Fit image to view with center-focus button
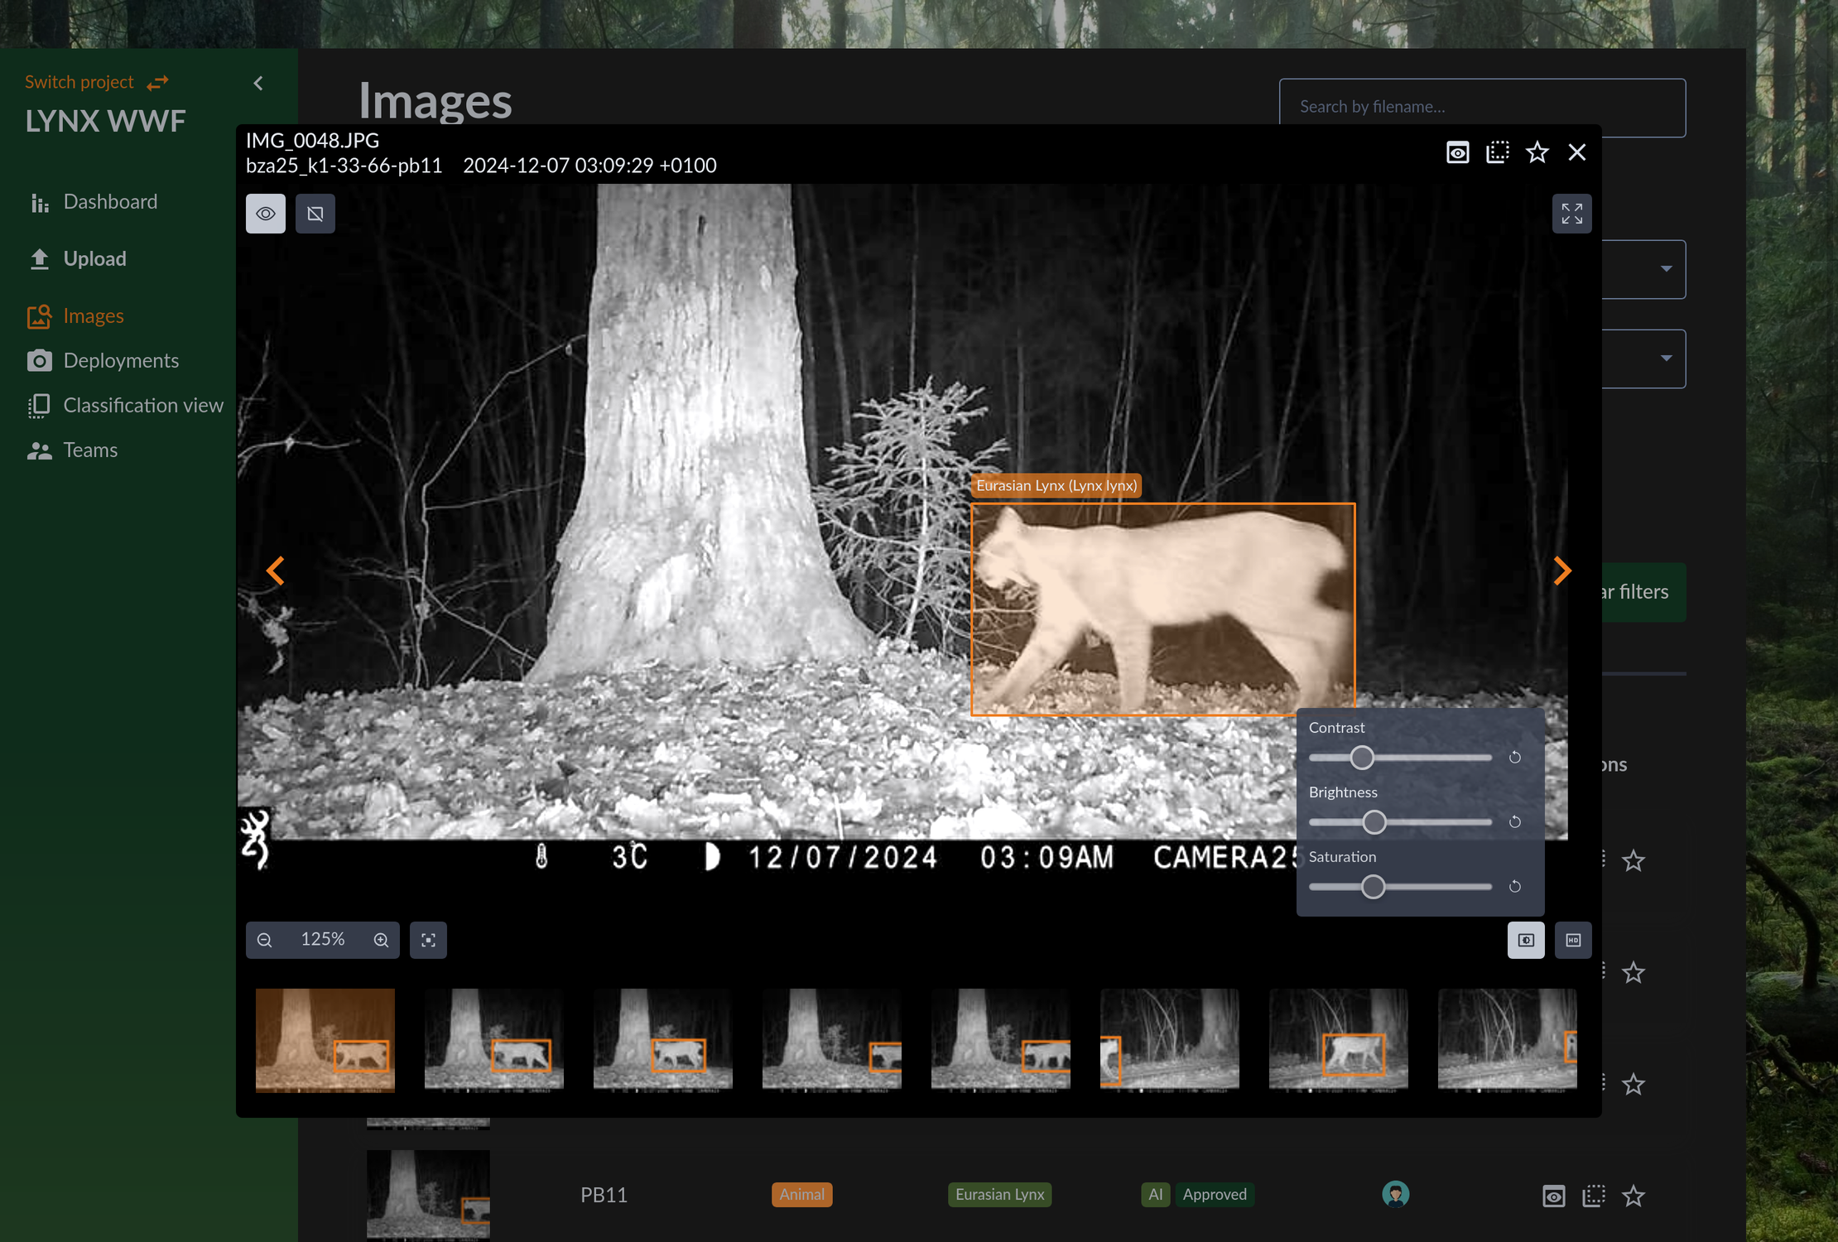This screenshot has height=1242, width=1838. click(x=428, y=941)
